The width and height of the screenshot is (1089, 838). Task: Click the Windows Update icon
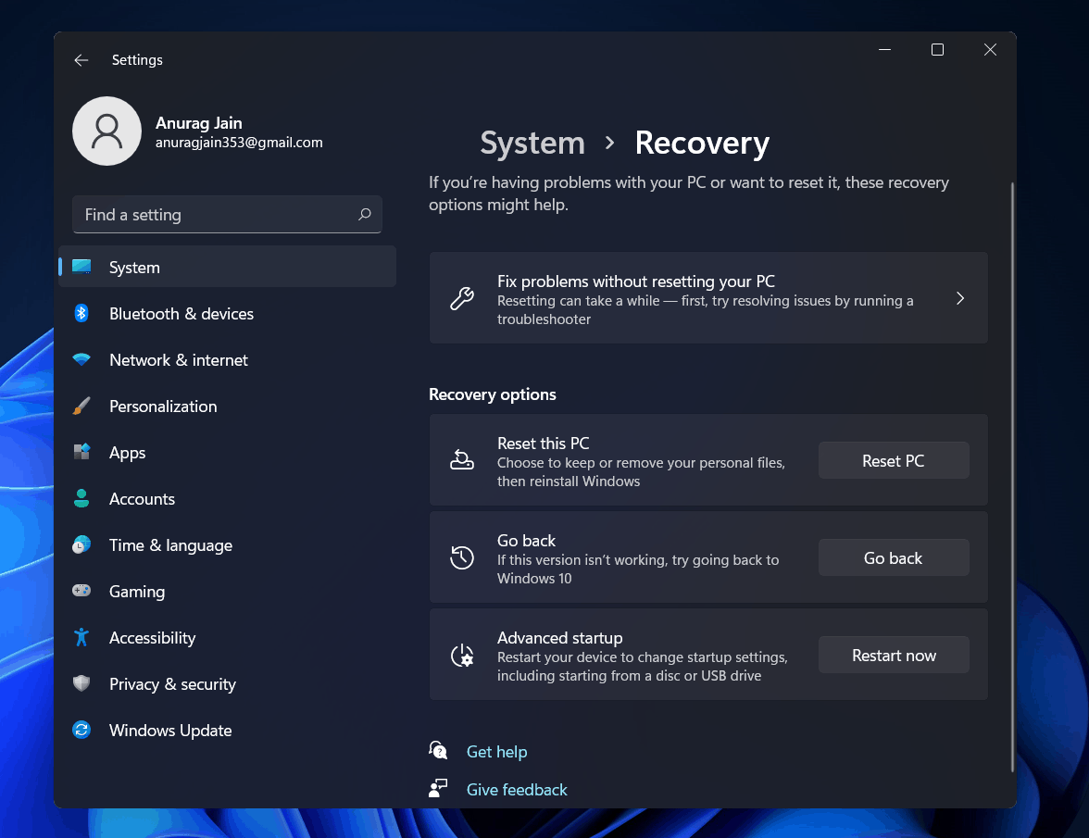click(81, 730)
